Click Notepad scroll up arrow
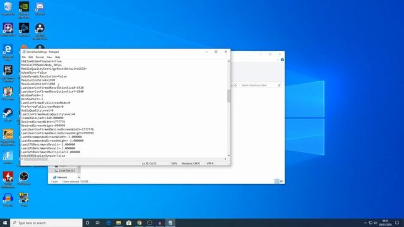The height and width of the screenshot is (227, 404). tap(229, 61)
